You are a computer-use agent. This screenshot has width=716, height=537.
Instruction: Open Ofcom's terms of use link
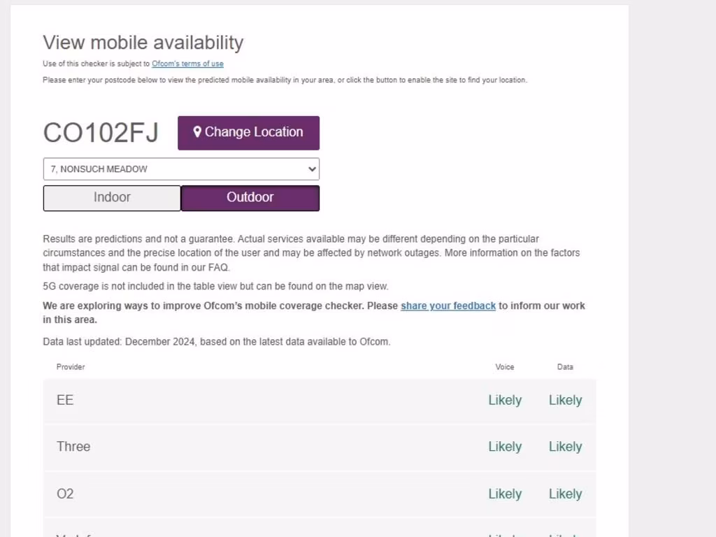point(187,64)
